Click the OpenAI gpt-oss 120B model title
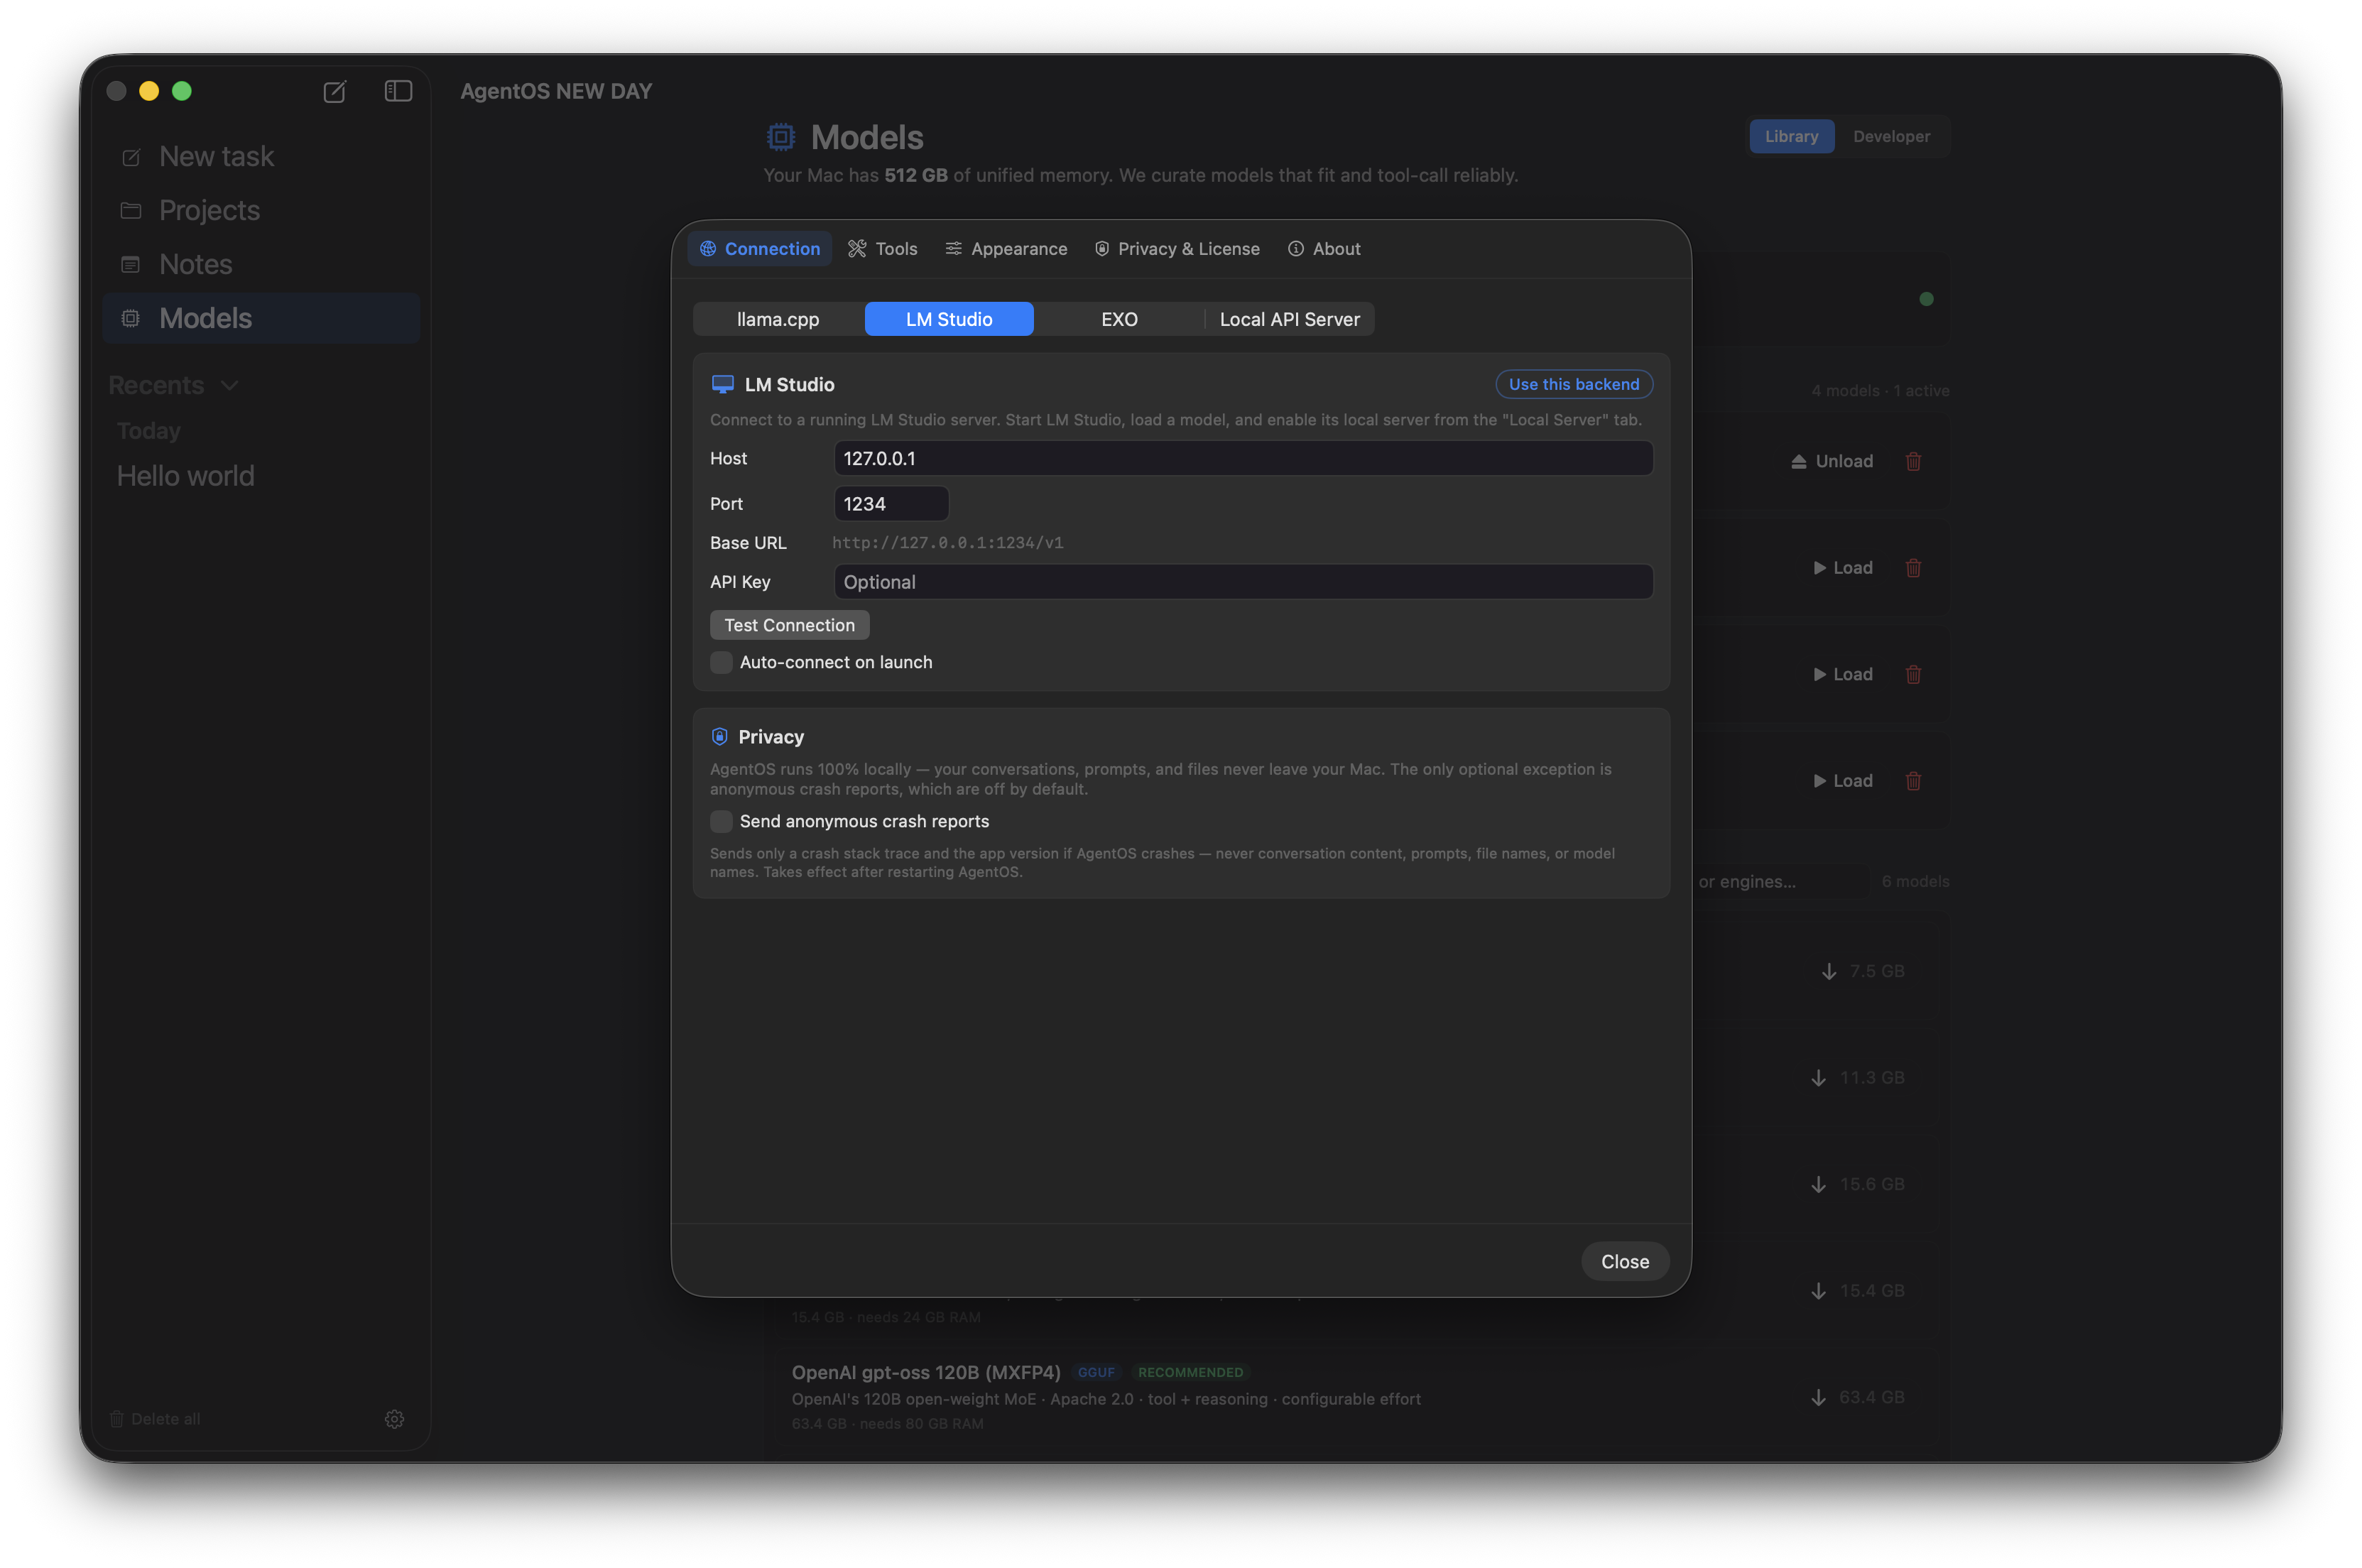The width and height of the screenshot is (2362, 1568). click(x=926, y=1372)
